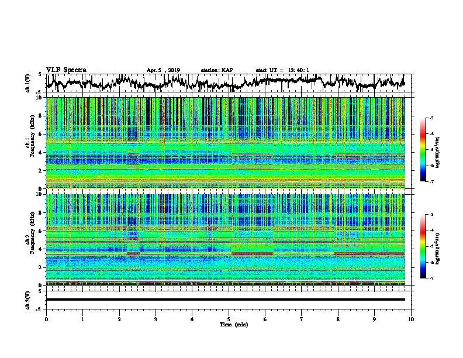
Task: Click the ch.1 color bar log(PSD) unit label
Action: coord(438,152)
